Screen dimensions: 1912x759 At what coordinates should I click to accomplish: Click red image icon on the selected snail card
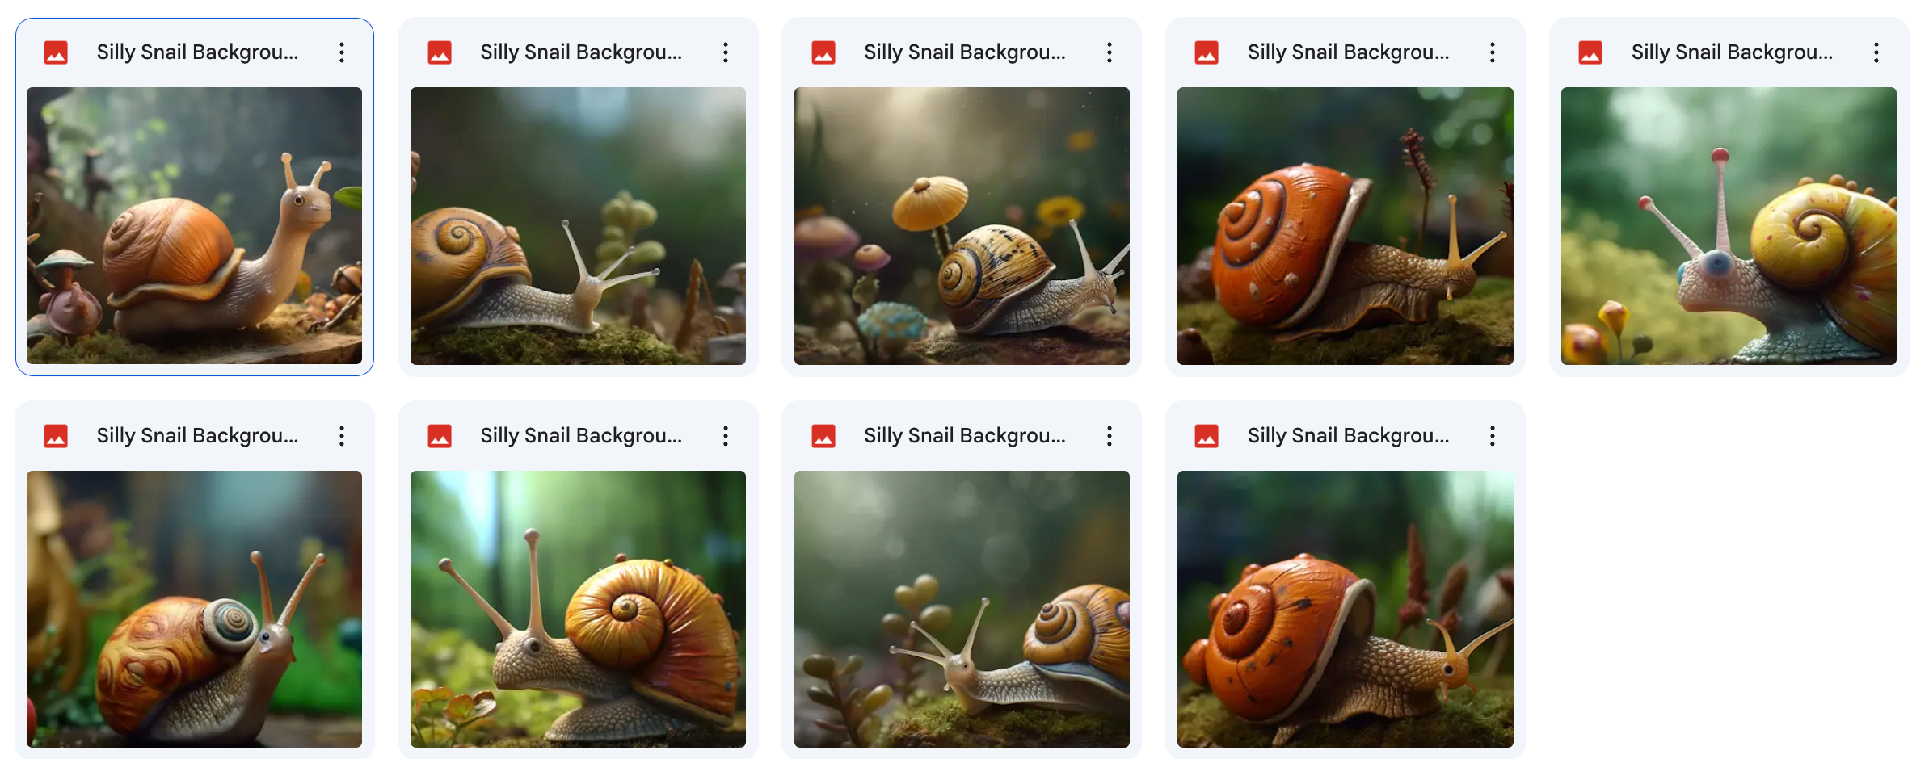pyautogui.click(x=56, y=52)
